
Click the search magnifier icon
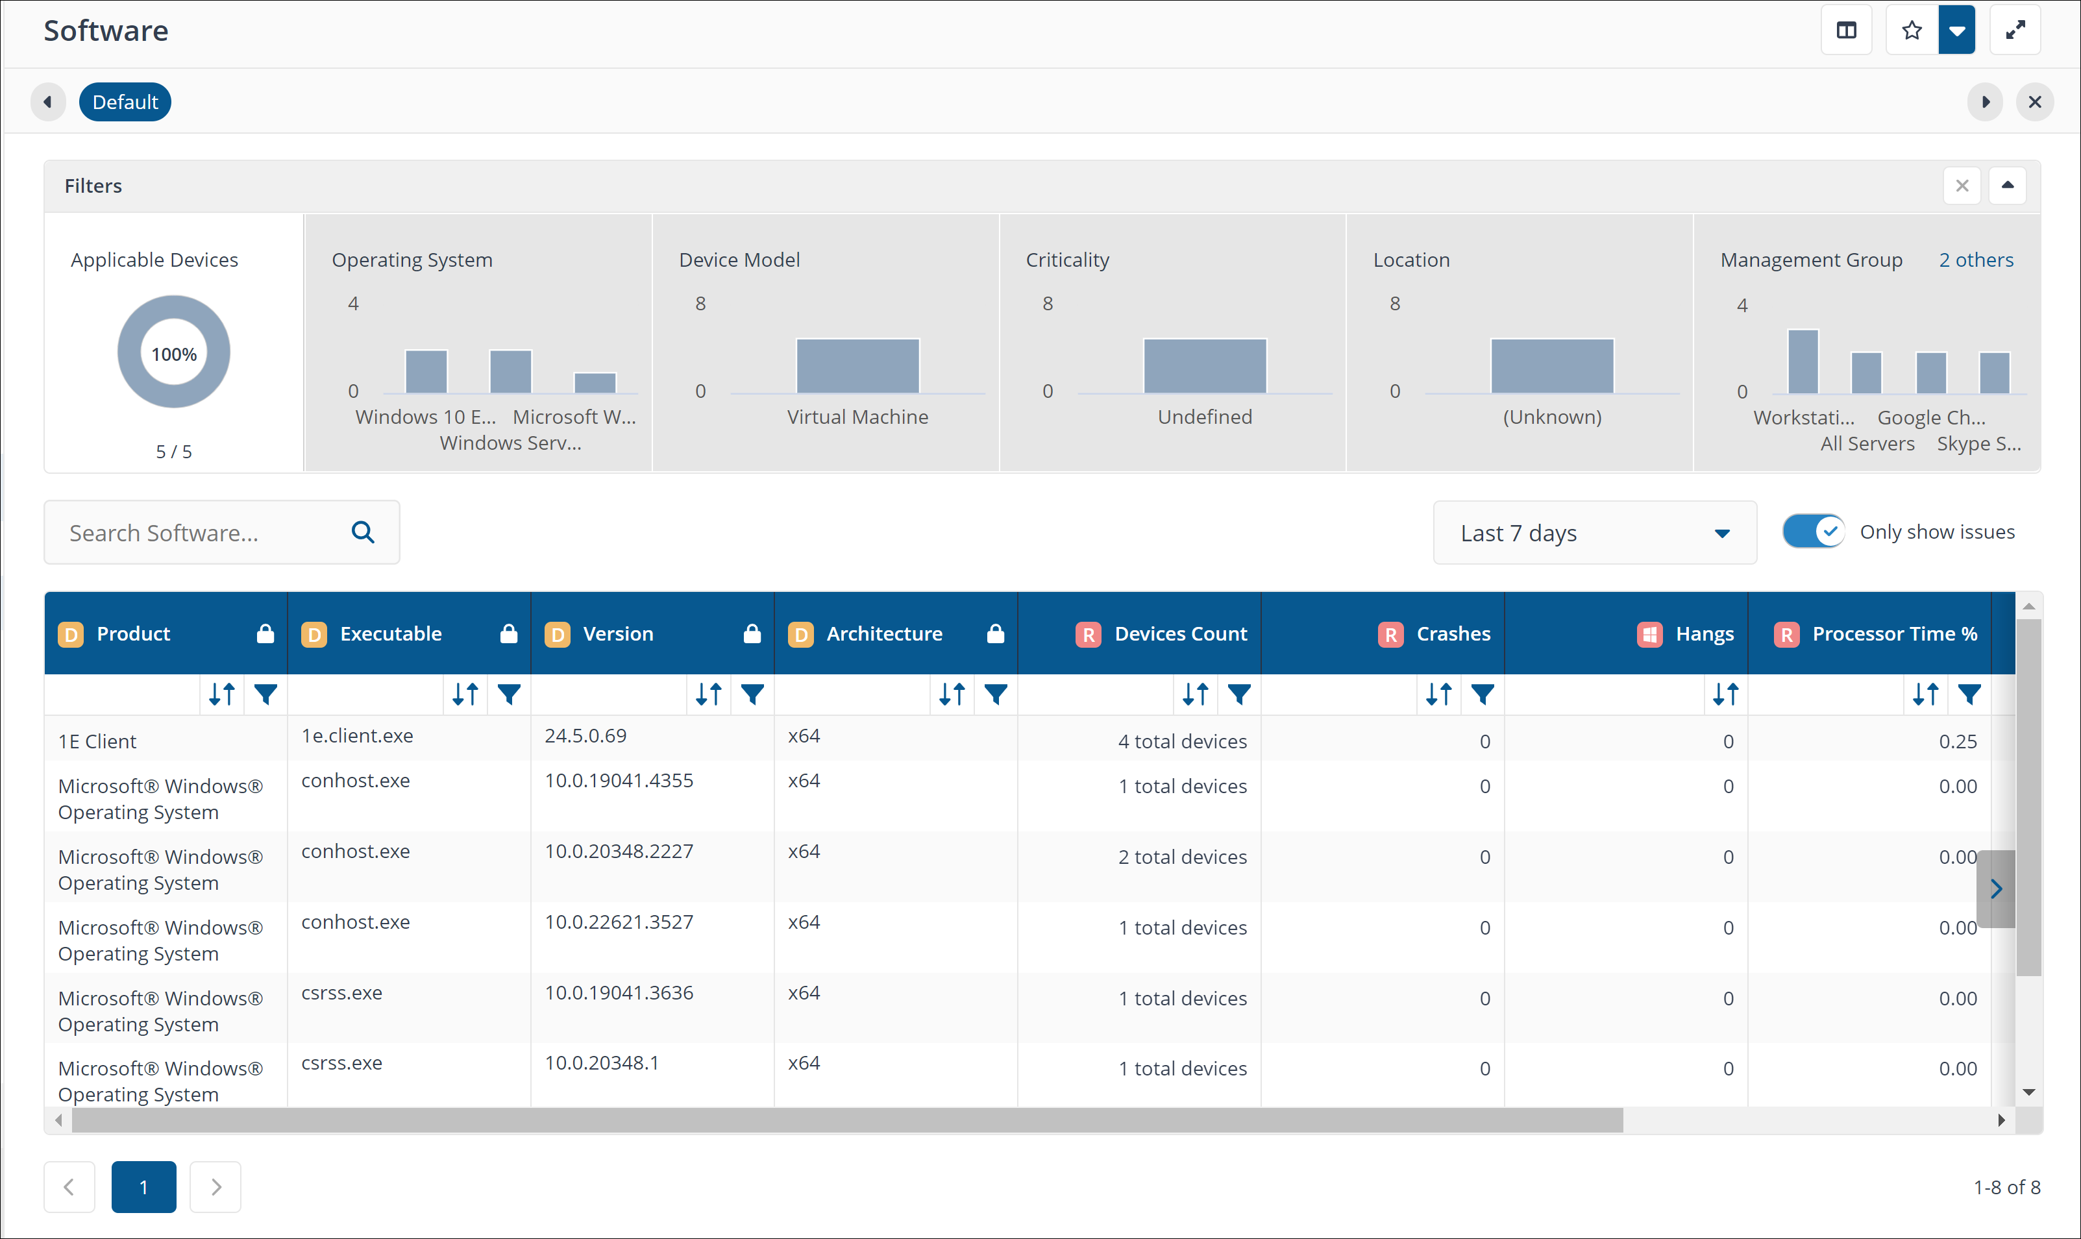[362, 532]
